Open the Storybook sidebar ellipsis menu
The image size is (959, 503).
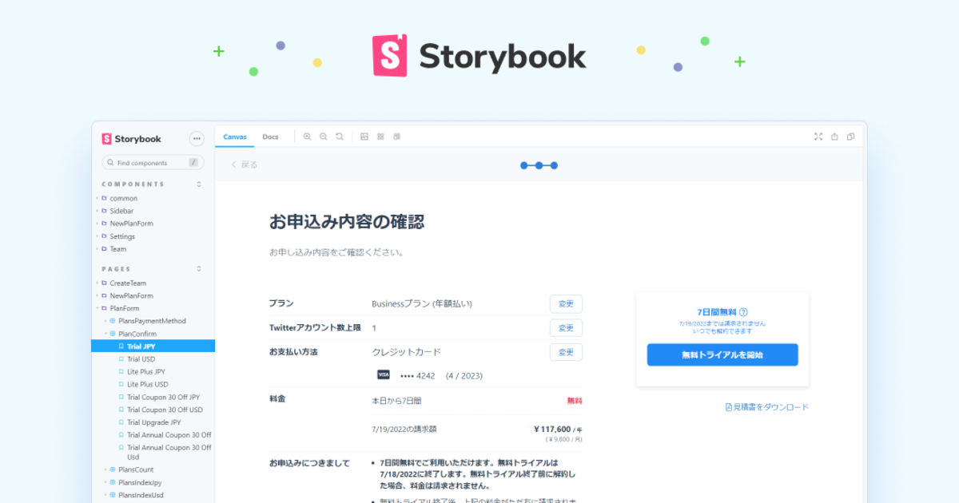[197, 139]
